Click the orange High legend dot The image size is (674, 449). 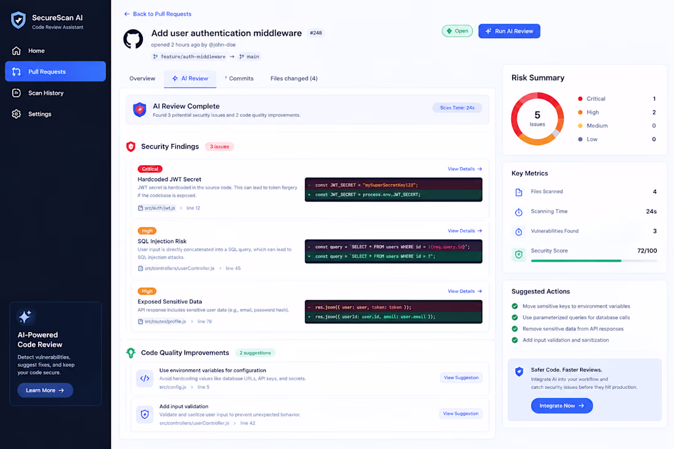tap(580, 112)
